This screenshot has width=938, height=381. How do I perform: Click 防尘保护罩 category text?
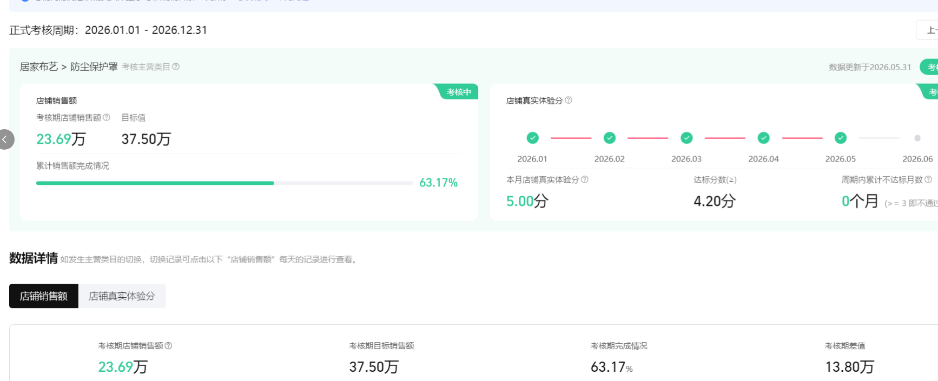pyautogui.click(x=94, y=67)
